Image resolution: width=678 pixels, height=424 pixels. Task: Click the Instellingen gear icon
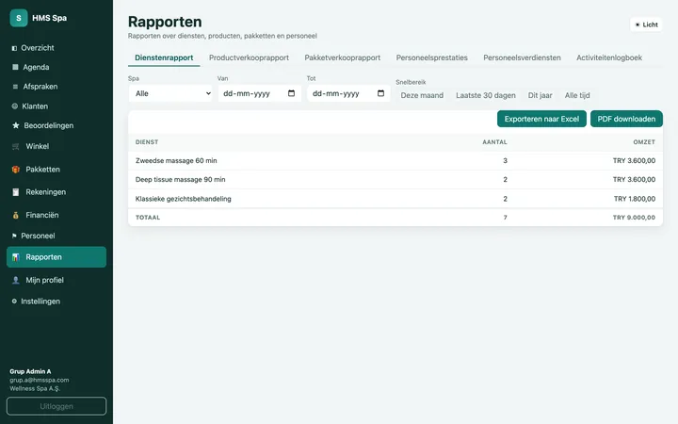coord(14,302)
